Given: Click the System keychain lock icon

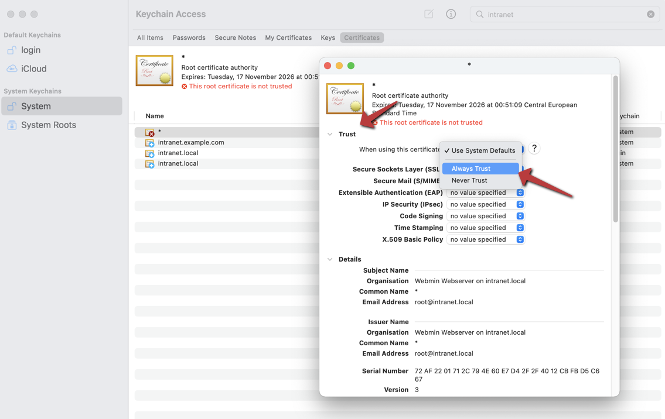Looking at the screenshot, I should pos(12,106).
